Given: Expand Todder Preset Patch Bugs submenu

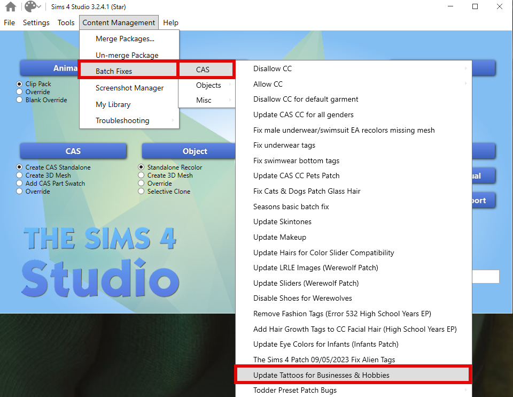Looking at the screenshot, I should 354,390.
